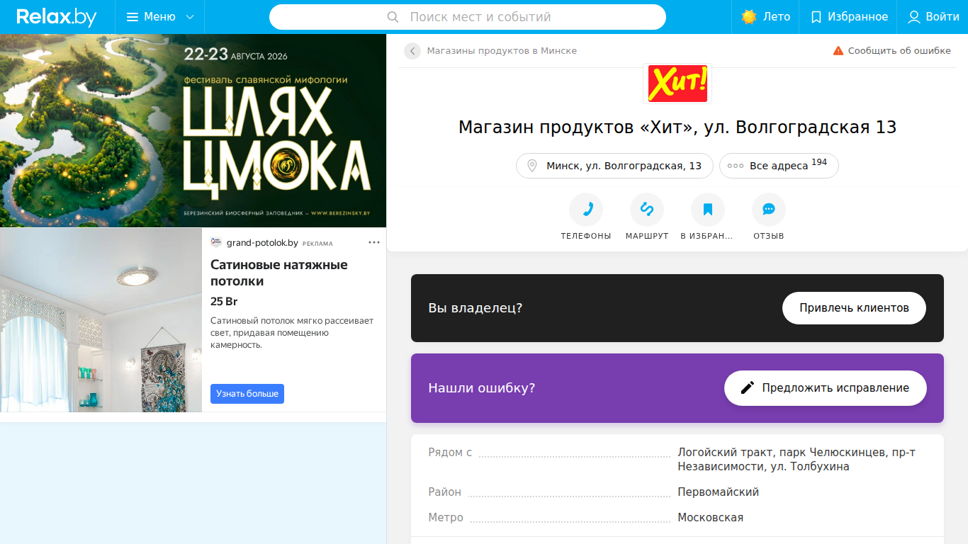Click the 'Район' label
Screen dimensions: 968x544
point(444,492)
